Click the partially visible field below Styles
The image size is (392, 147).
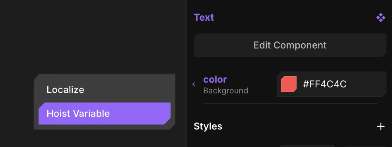307,146
